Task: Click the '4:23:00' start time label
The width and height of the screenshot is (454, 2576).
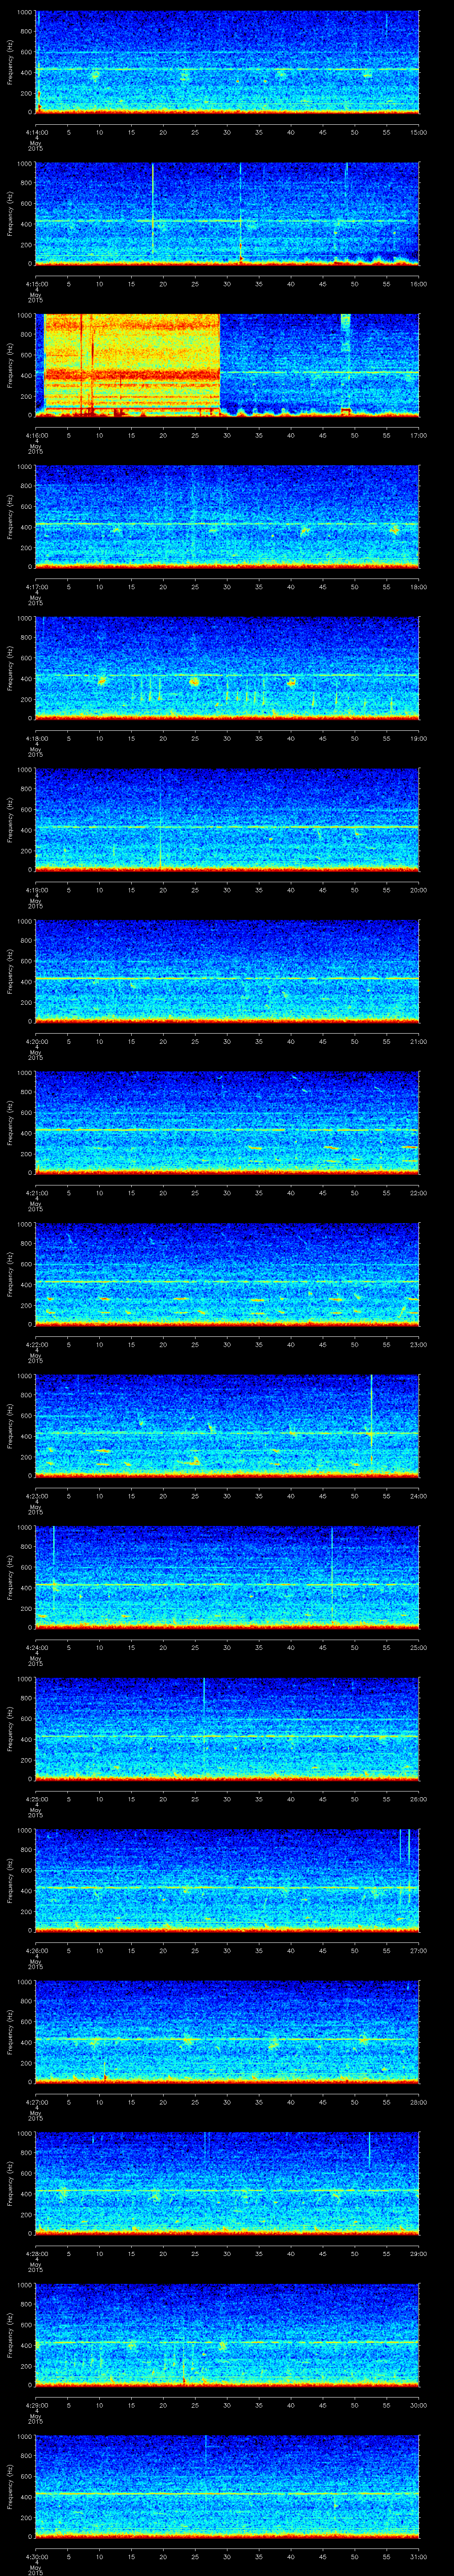Action: (36, 1496)
